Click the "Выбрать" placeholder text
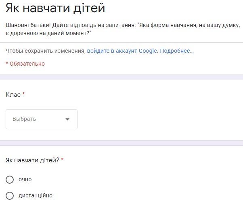Viewport: 243px width, 201px height. [24, 119]
